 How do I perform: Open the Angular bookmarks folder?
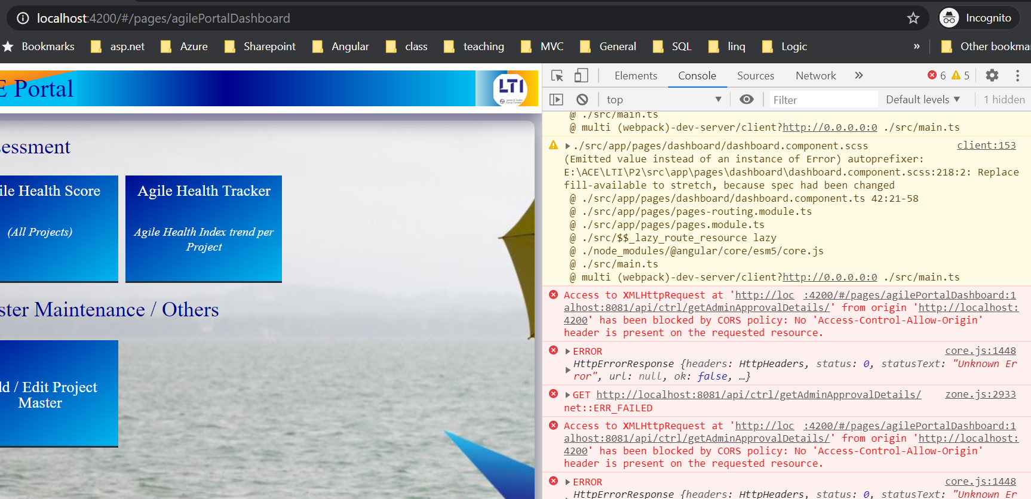point(340,47)
